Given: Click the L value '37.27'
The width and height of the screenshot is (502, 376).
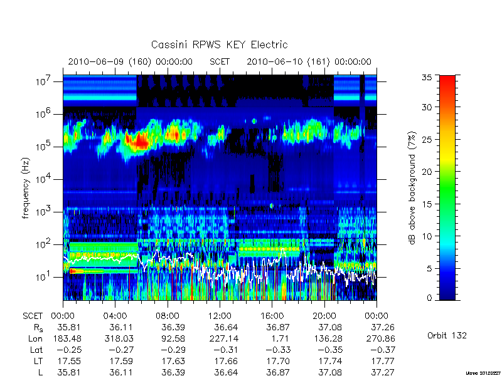Looking at the screenshot, I should pyautogui.click(x=383, y=372).
